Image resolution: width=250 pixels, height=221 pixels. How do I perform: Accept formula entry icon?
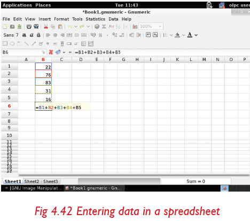(x=58, y=52)
